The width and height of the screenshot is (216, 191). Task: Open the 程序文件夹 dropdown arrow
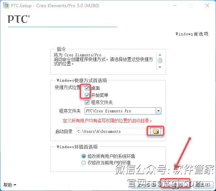tap(158, 111)
